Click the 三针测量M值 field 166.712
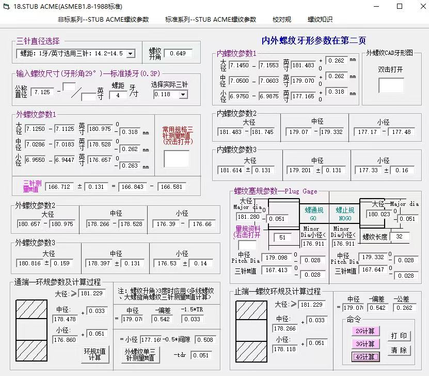This screenshot has height=376, width=429. [59, 187]
